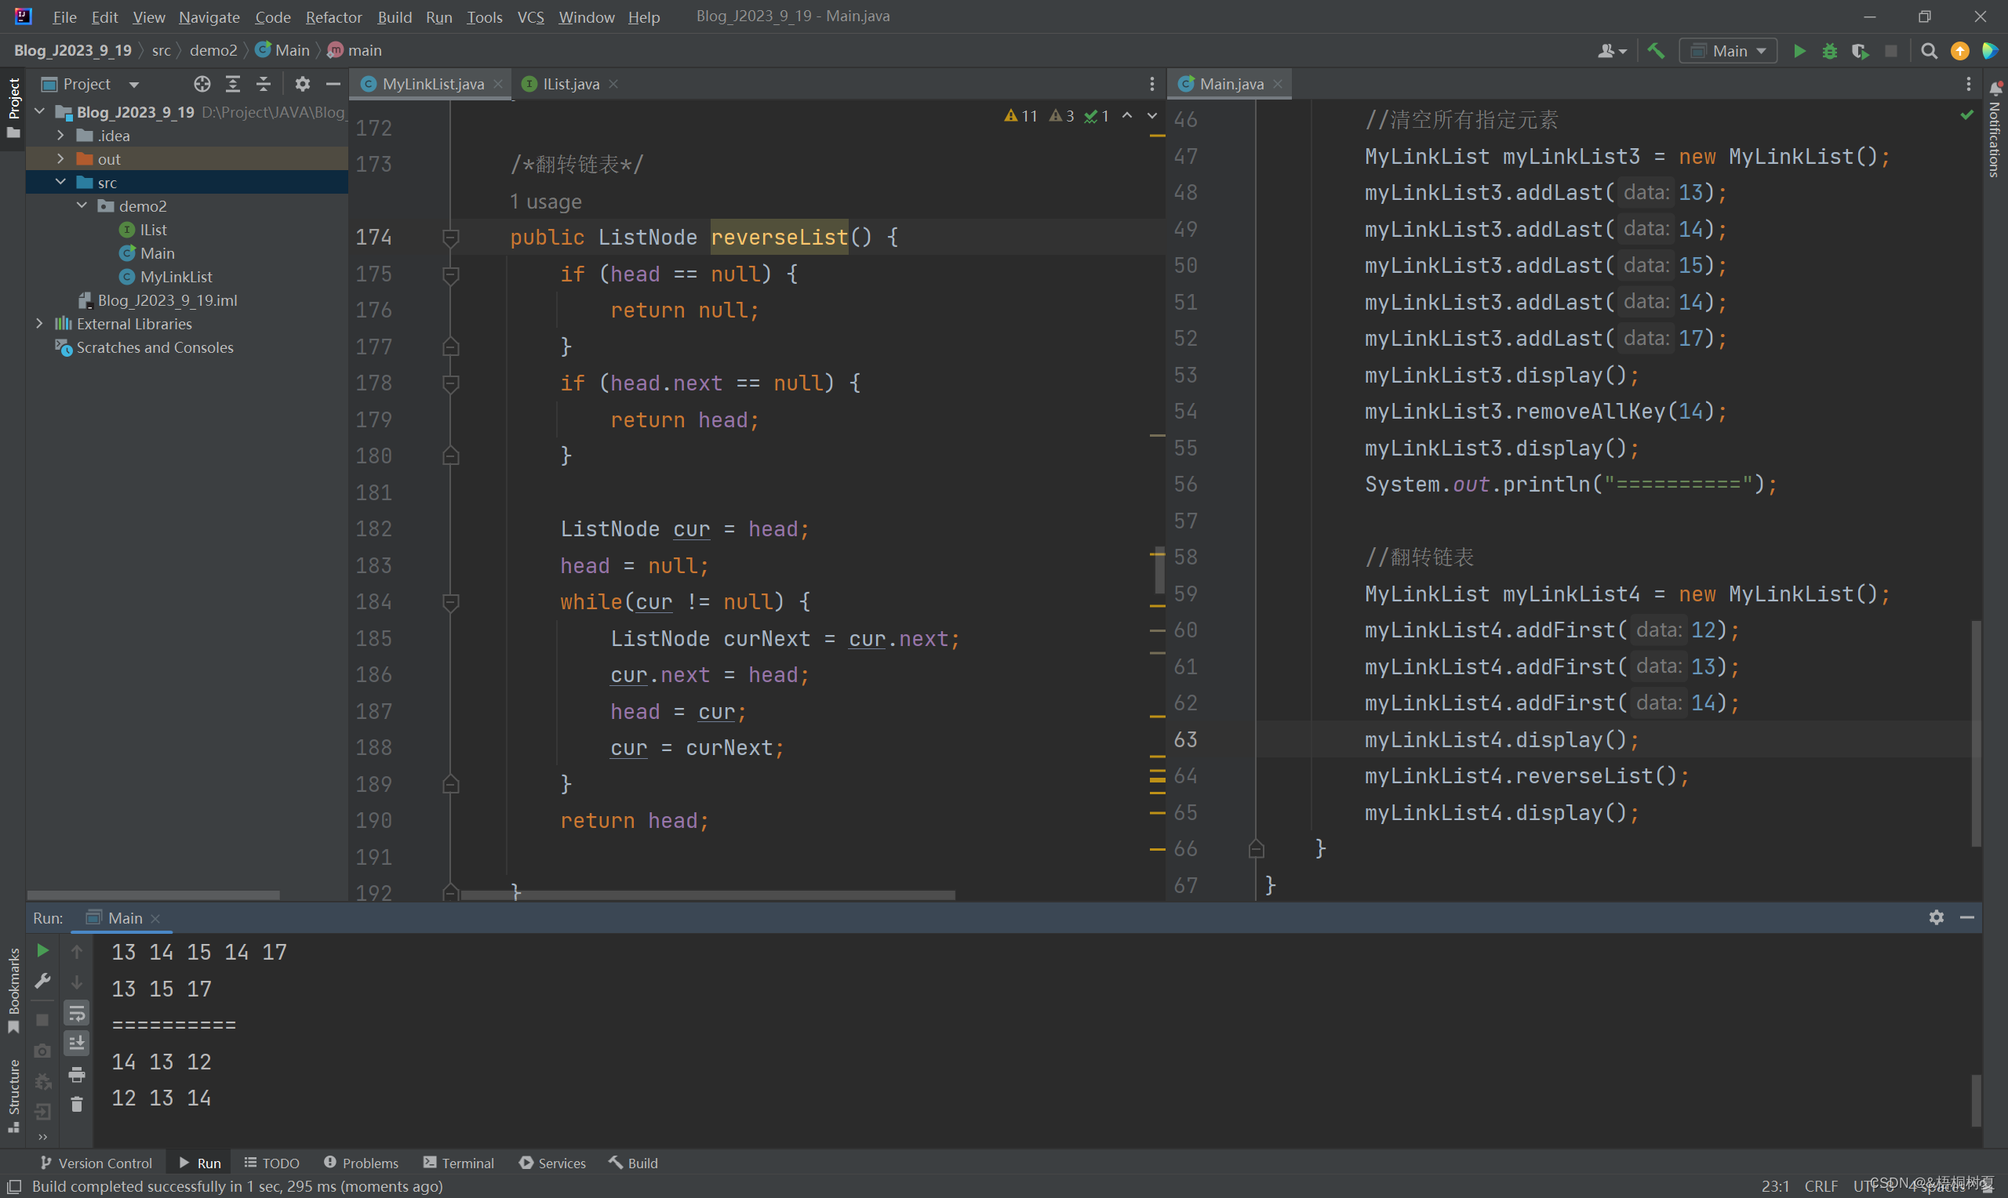Image resolution: width=2008 pixels, height=1198 pixels.
Task: Click Run console vertical scrollbar
Action: point(1976,1099)
